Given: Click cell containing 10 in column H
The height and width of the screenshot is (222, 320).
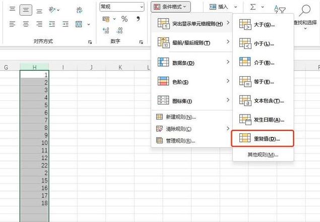Looking at the screenshot, I should [x=34, y=142].
